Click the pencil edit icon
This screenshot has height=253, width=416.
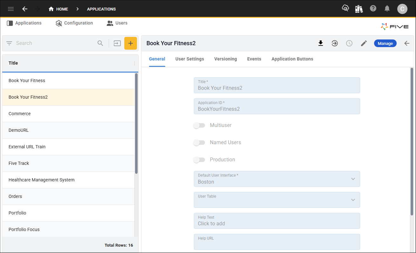[364, 43]
